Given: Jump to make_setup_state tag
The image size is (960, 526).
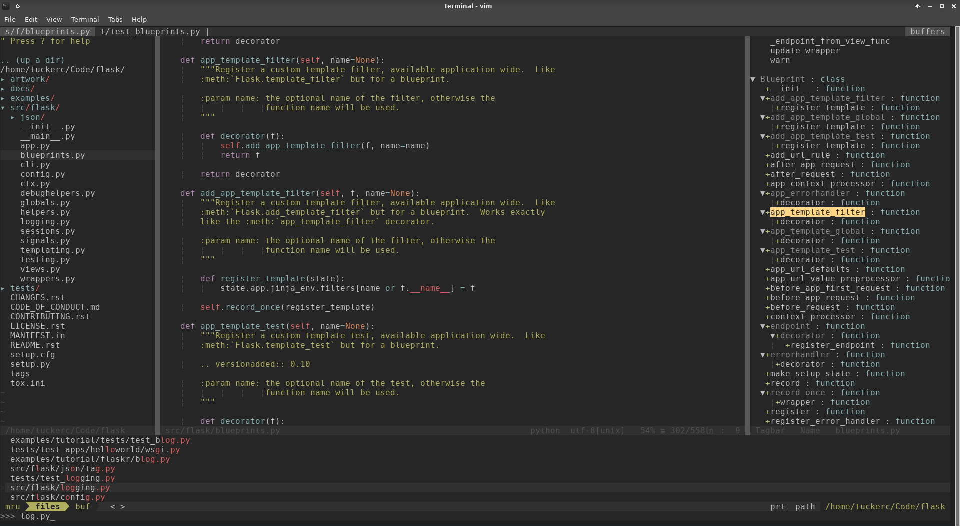Looking at the screenshot, I should coord(810,374).
